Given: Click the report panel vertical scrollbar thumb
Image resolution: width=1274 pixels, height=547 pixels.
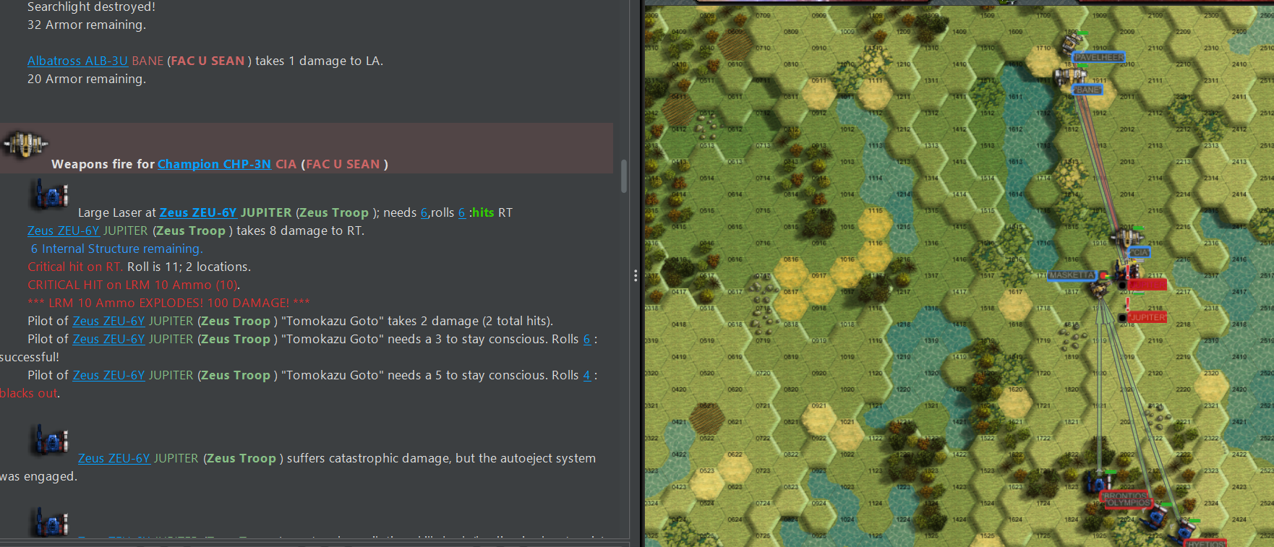Looking at the screenshot, I should point(623,176).
